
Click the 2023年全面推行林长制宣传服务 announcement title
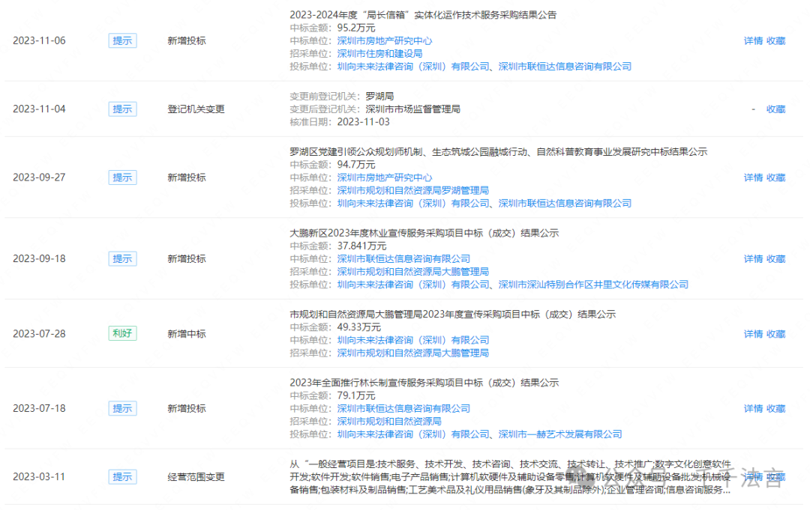tap(424, 383)
